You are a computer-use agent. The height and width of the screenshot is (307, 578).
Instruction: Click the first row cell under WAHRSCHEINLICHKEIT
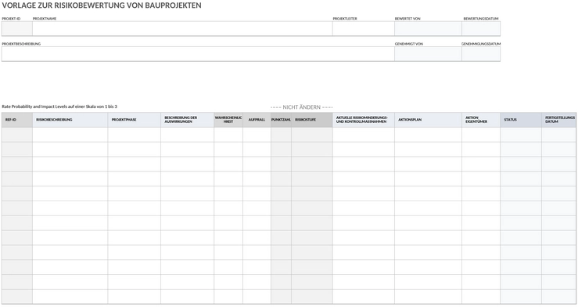[x=228, y=135]
